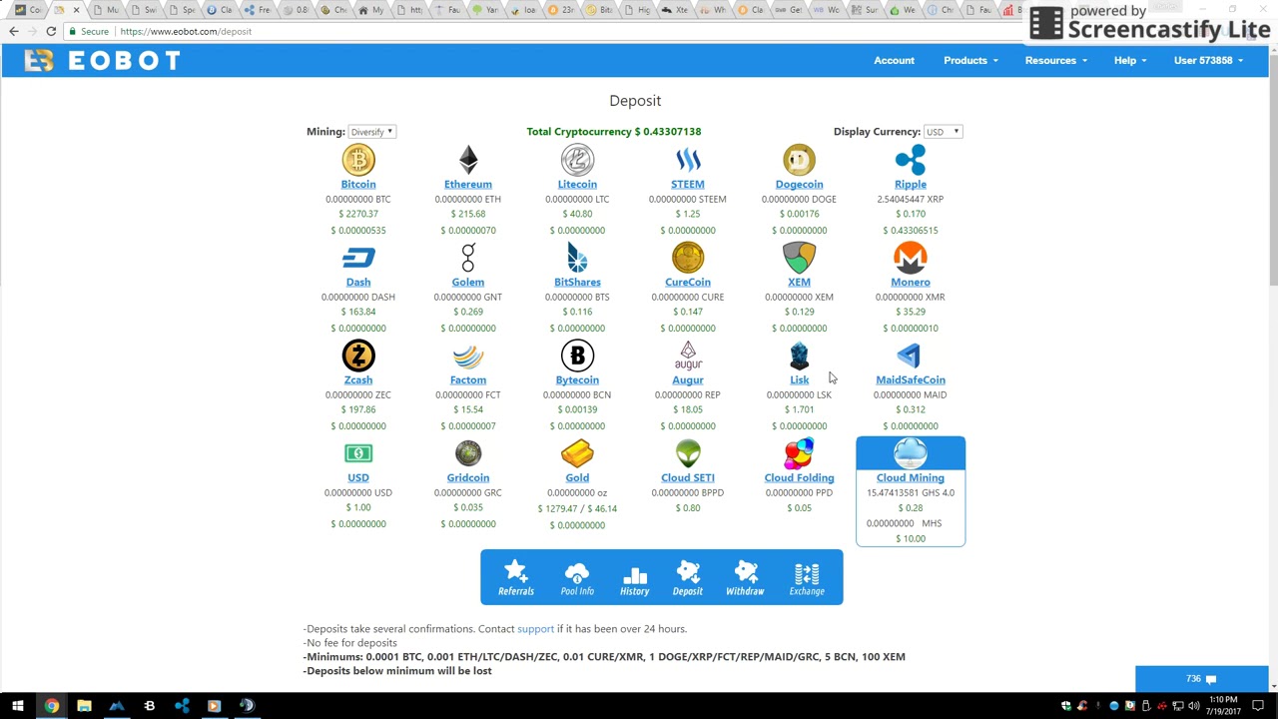Viewport: 1278px width, 719px height.
Task: Open Chrome from the taskbar
Action: pos(51,706)
